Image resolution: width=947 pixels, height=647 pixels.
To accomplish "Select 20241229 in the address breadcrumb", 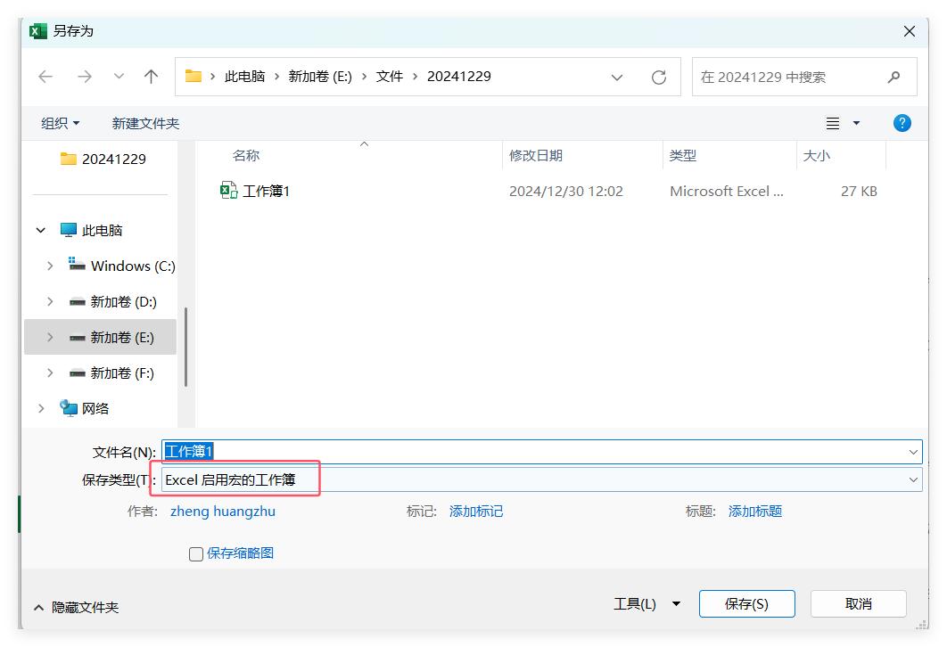I will pos(459,77).
